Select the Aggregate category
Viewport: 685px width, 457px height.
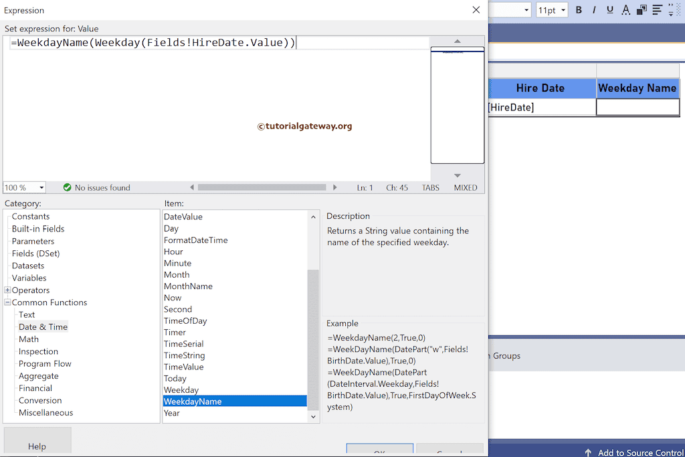tap(38, 376)
